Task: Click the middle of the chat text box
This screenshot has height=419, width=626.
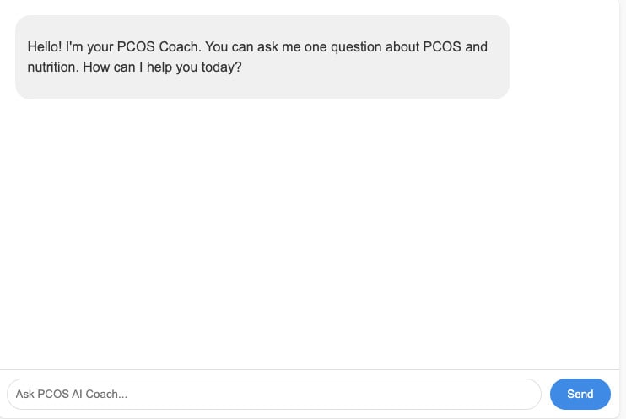Action: pos(273,394)
